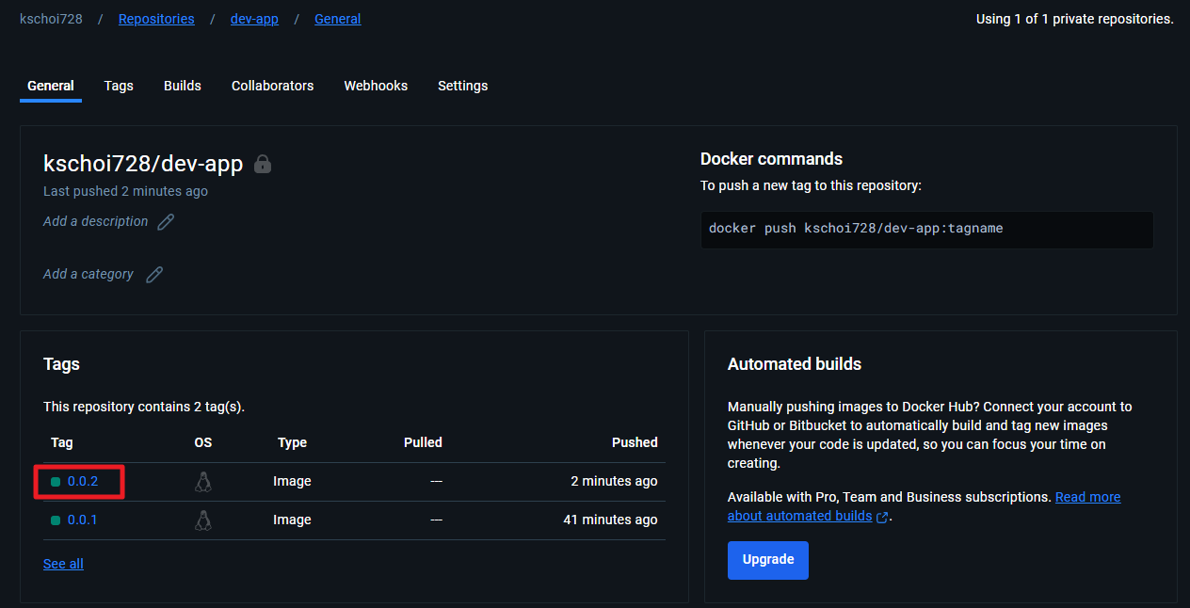Click the General breadcrumb link

[337, 19]
